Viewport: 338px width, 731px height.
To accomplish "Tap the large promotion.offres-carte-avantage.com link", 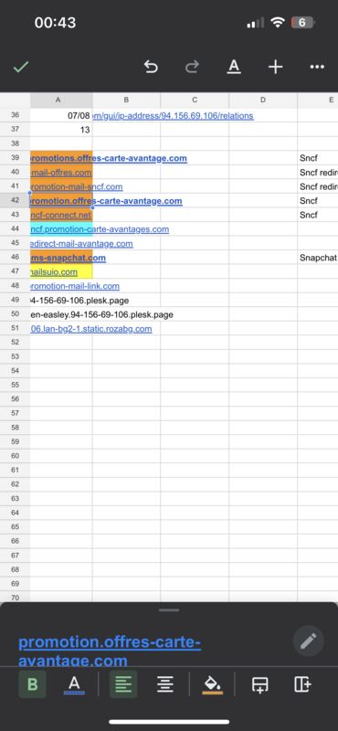I will click(x=110, y=651).
